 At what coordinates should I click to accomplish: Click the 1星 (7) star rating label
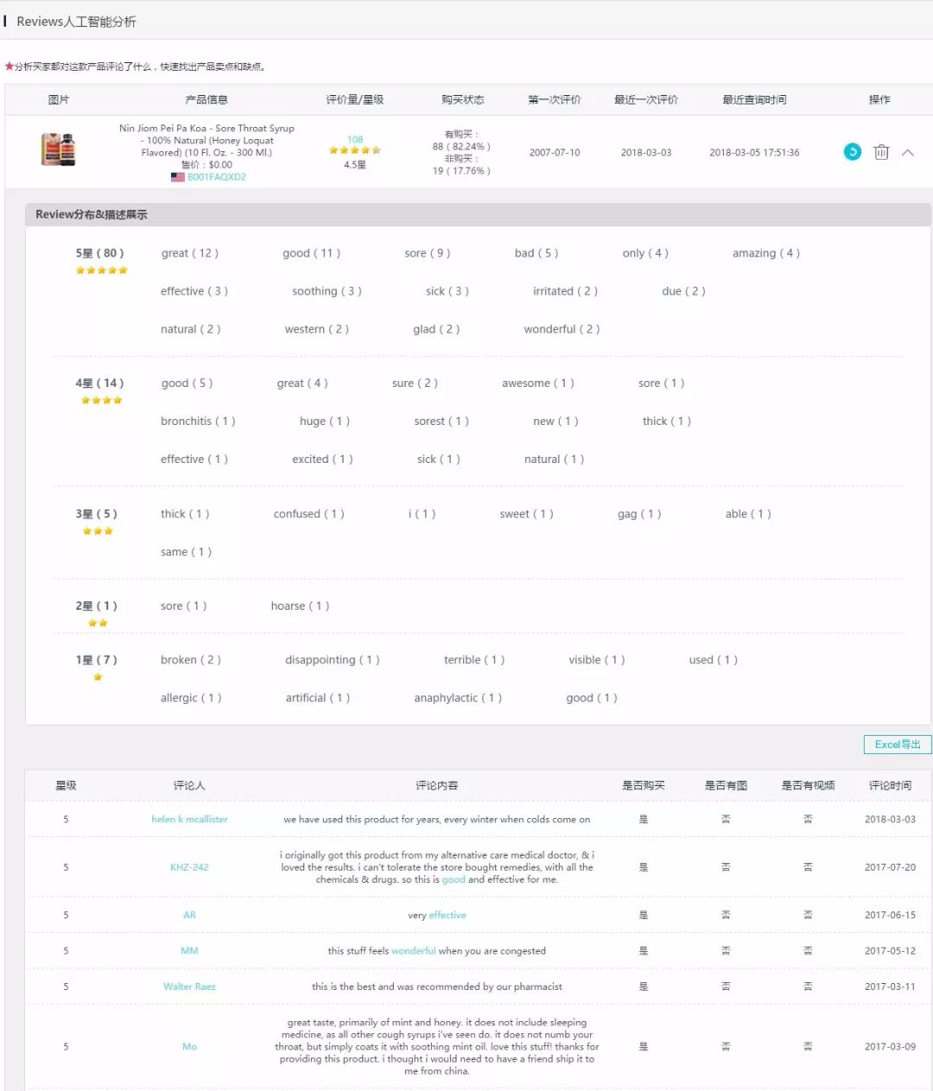pos(96,660)
